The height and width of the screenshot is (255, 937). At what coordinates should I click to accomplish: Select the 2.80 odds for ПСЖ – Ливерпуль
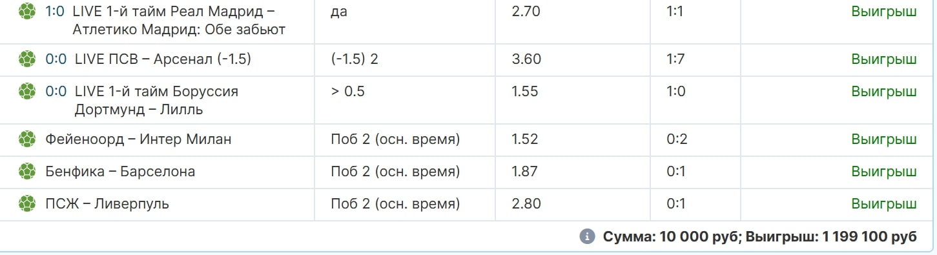click(526, 204)
